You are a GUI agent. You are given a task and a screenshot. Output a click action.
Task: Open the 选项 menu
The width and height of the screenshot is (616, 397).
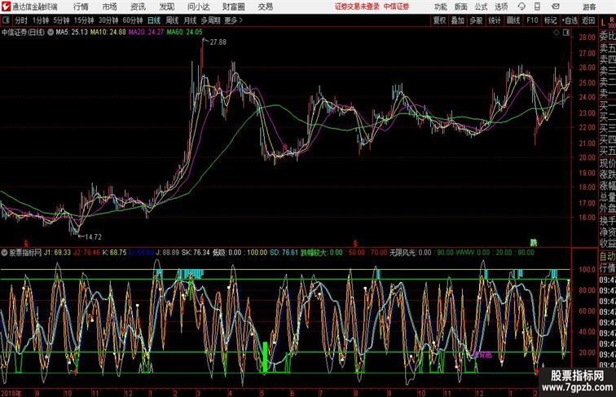pos(501,7)
